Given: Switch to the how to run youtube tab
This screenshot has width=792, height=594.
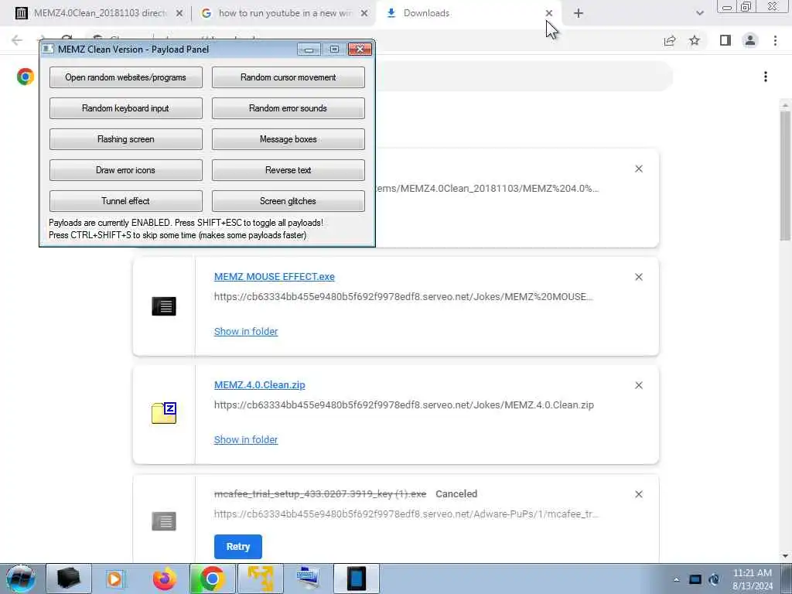Looking at the screenshot, I should pos(283,13).
